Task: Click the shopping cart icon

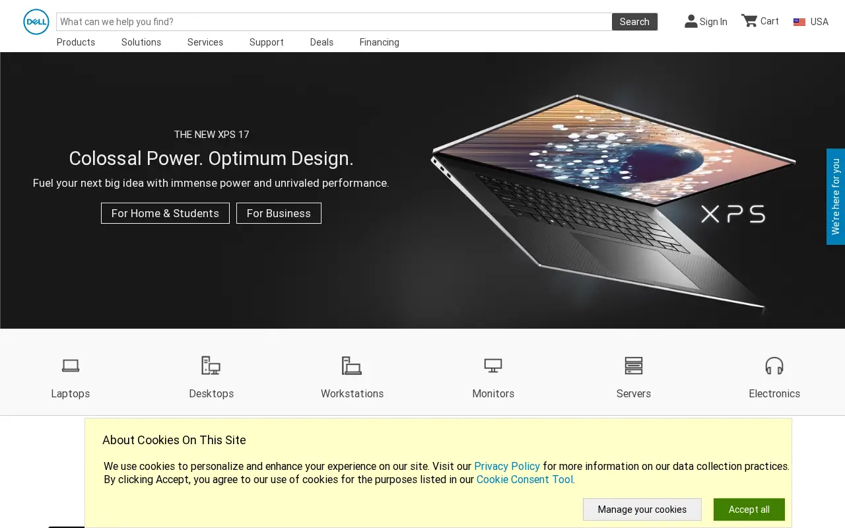Action: click(749, 20)
